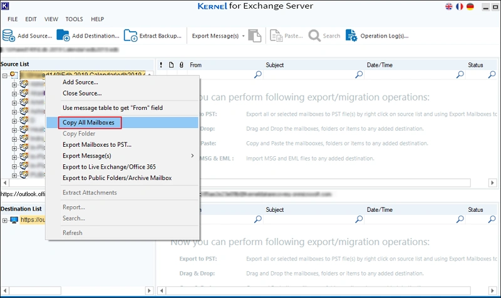Expand the first mailbox node in Source List

click(x=14, y=85)
